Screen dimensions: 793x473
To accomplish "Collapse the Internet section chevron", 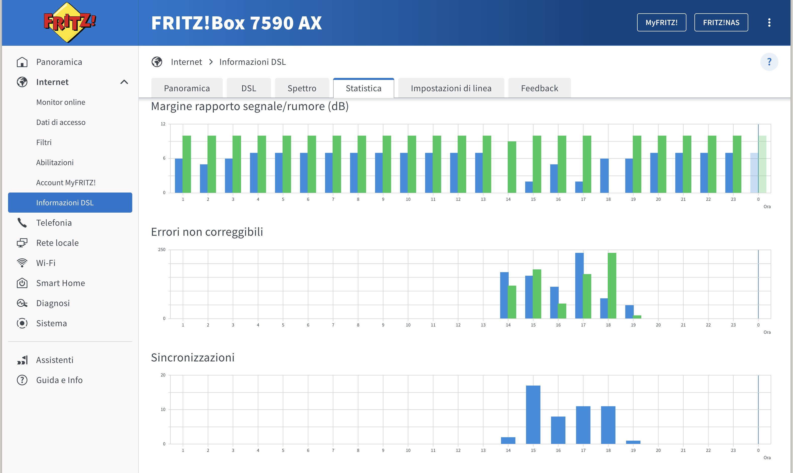I will pyautogui.click(x=124, y=82).
